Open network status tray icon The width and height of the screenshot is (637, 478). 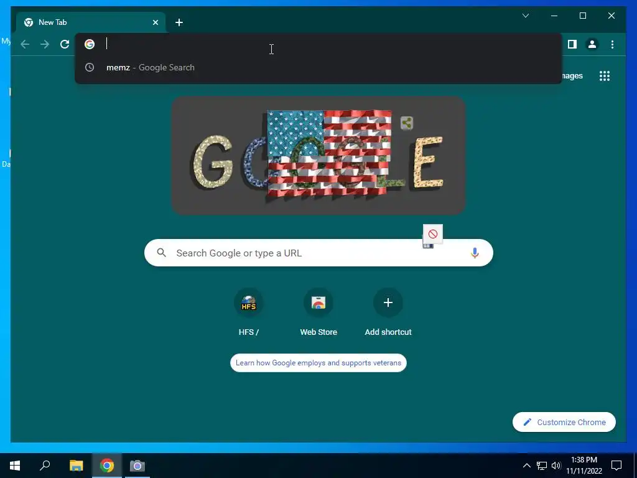542,466
